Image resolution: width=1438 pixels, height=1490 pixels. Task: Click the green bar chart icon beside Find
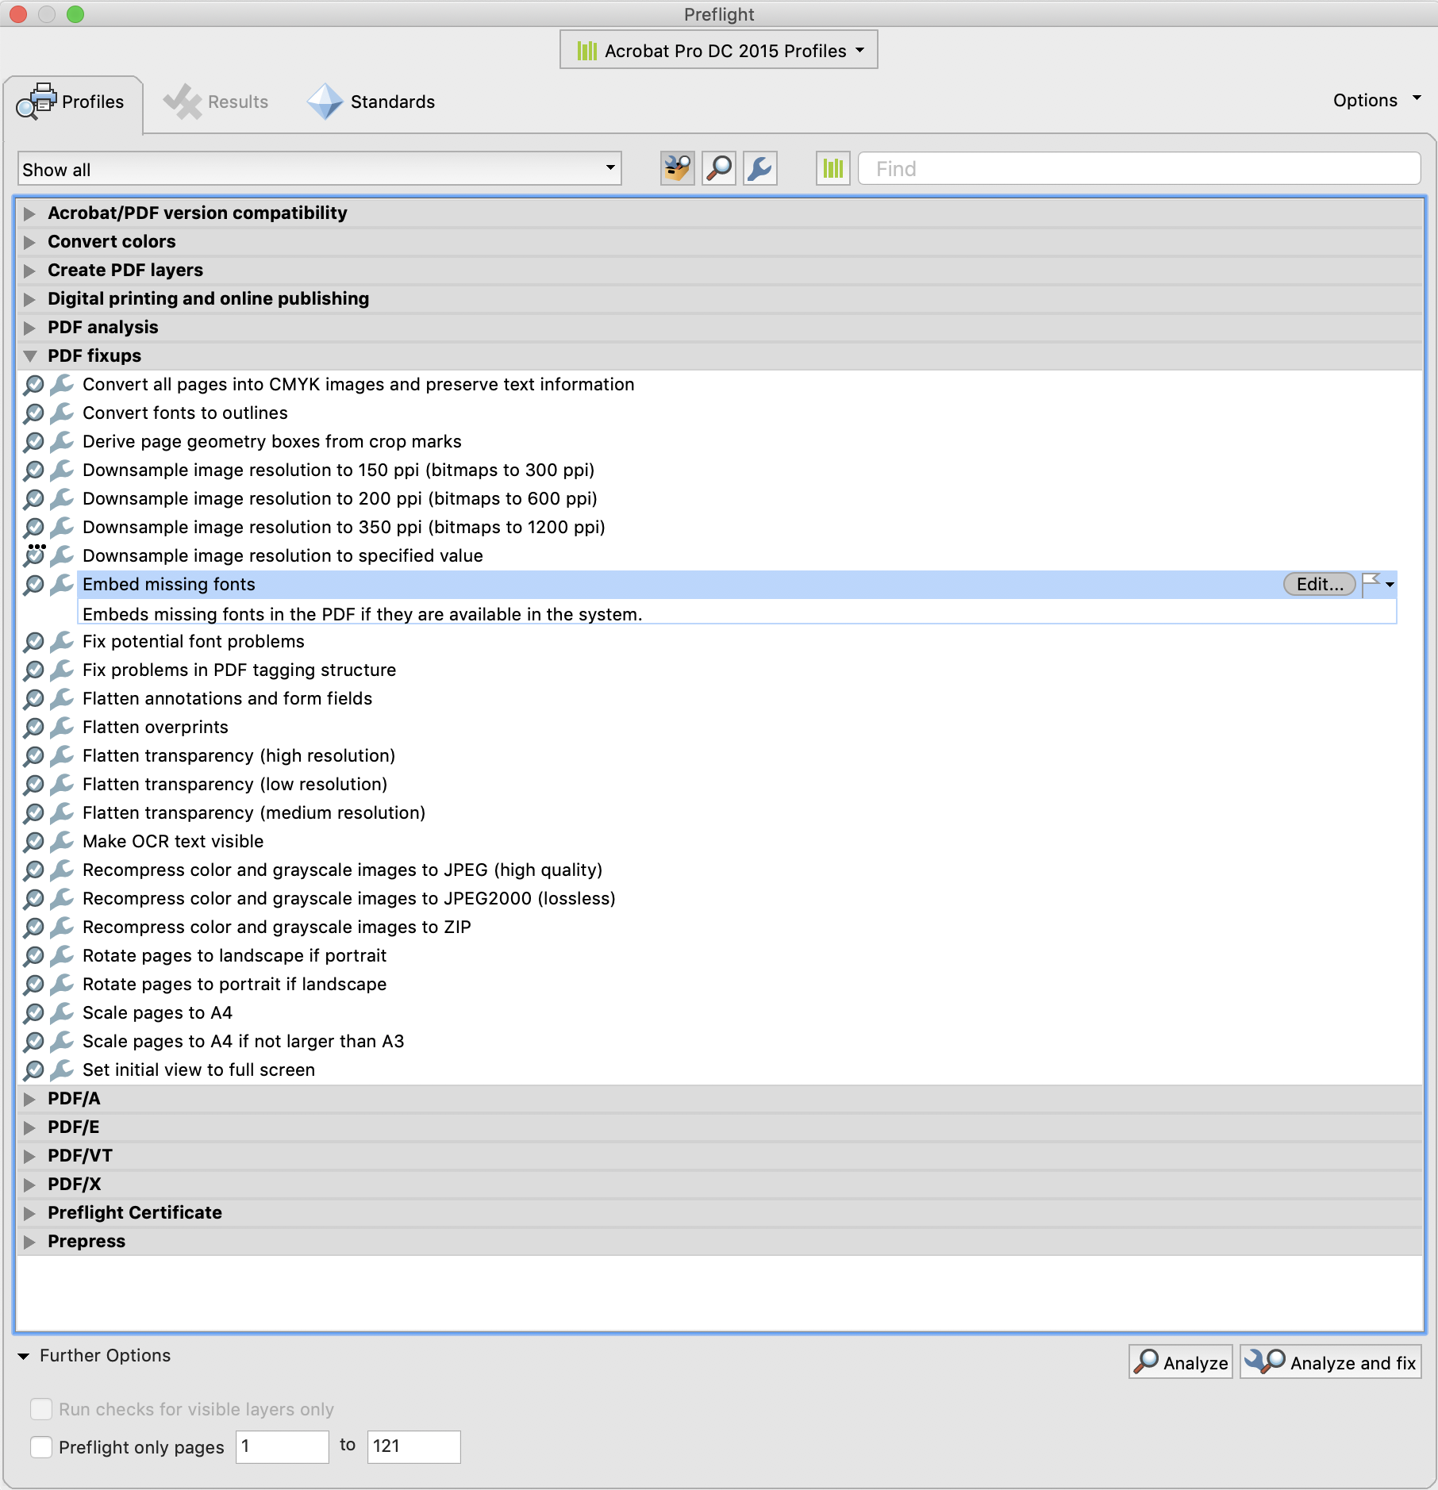point(832,168)
